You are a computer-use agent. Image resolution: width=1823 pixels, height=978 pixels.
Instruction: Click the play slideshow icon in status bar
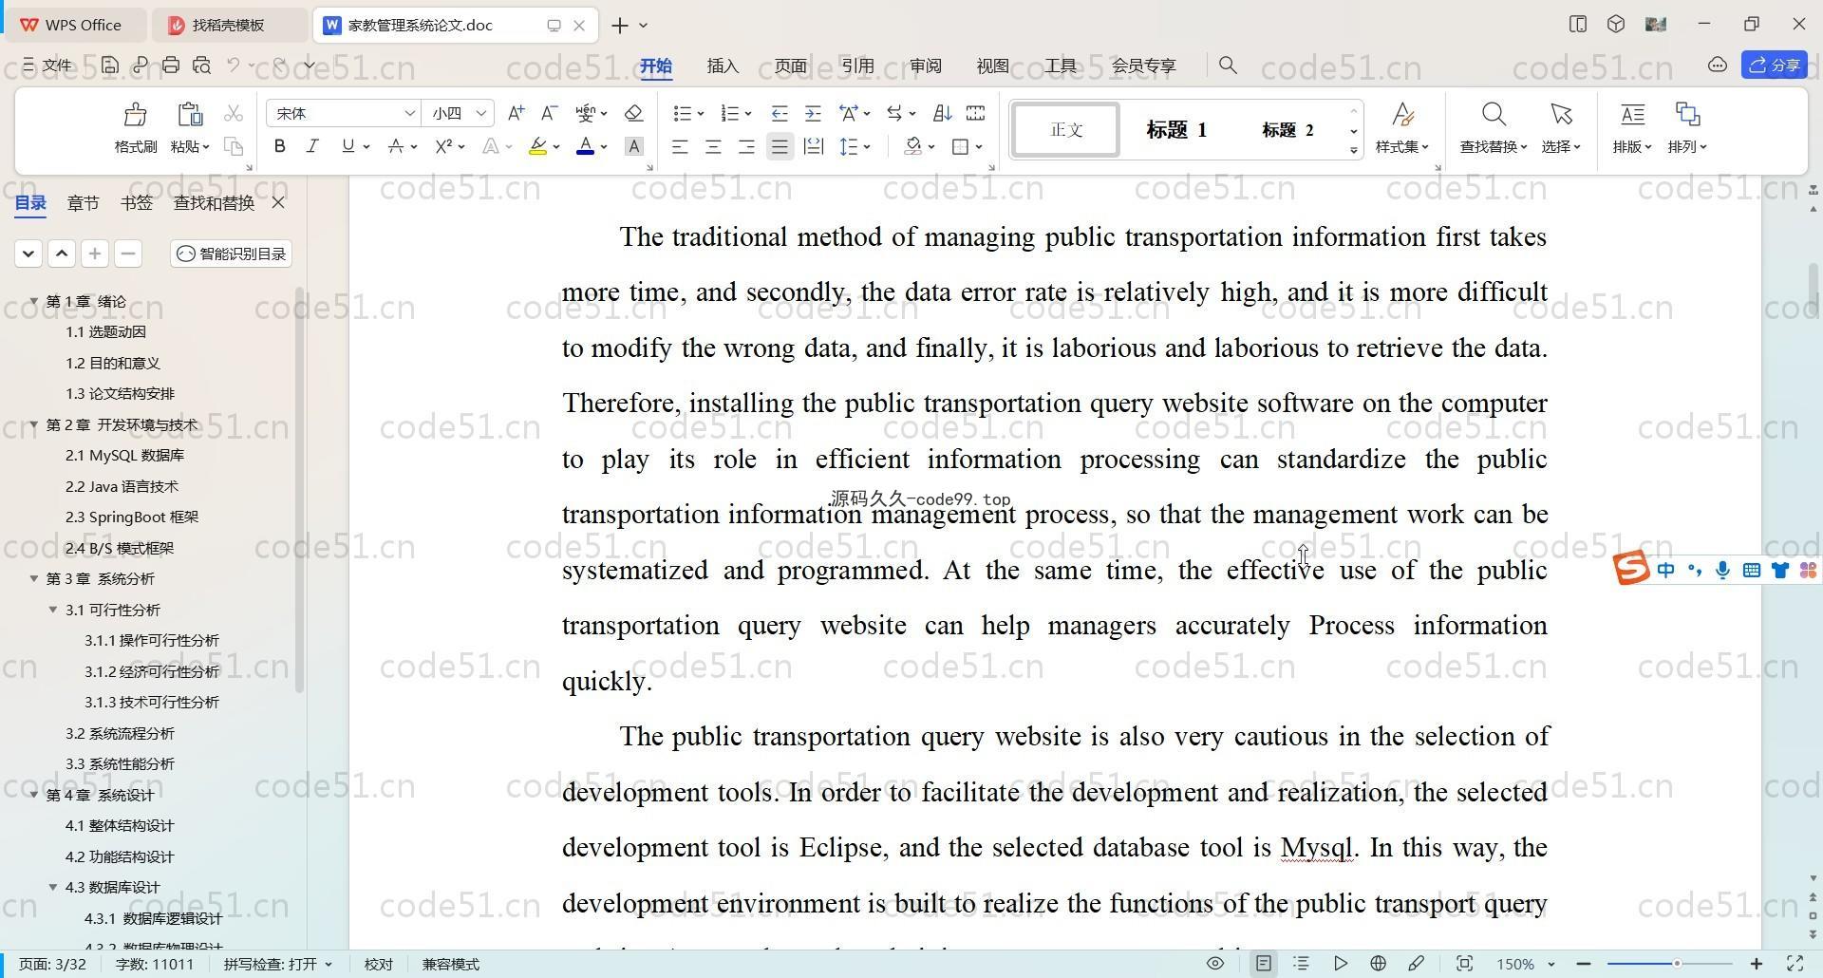tap(1340, 964)
